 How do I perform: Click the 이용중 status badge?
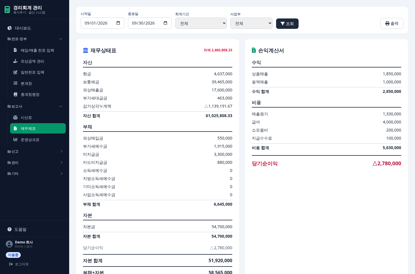[x=13, y=255]
